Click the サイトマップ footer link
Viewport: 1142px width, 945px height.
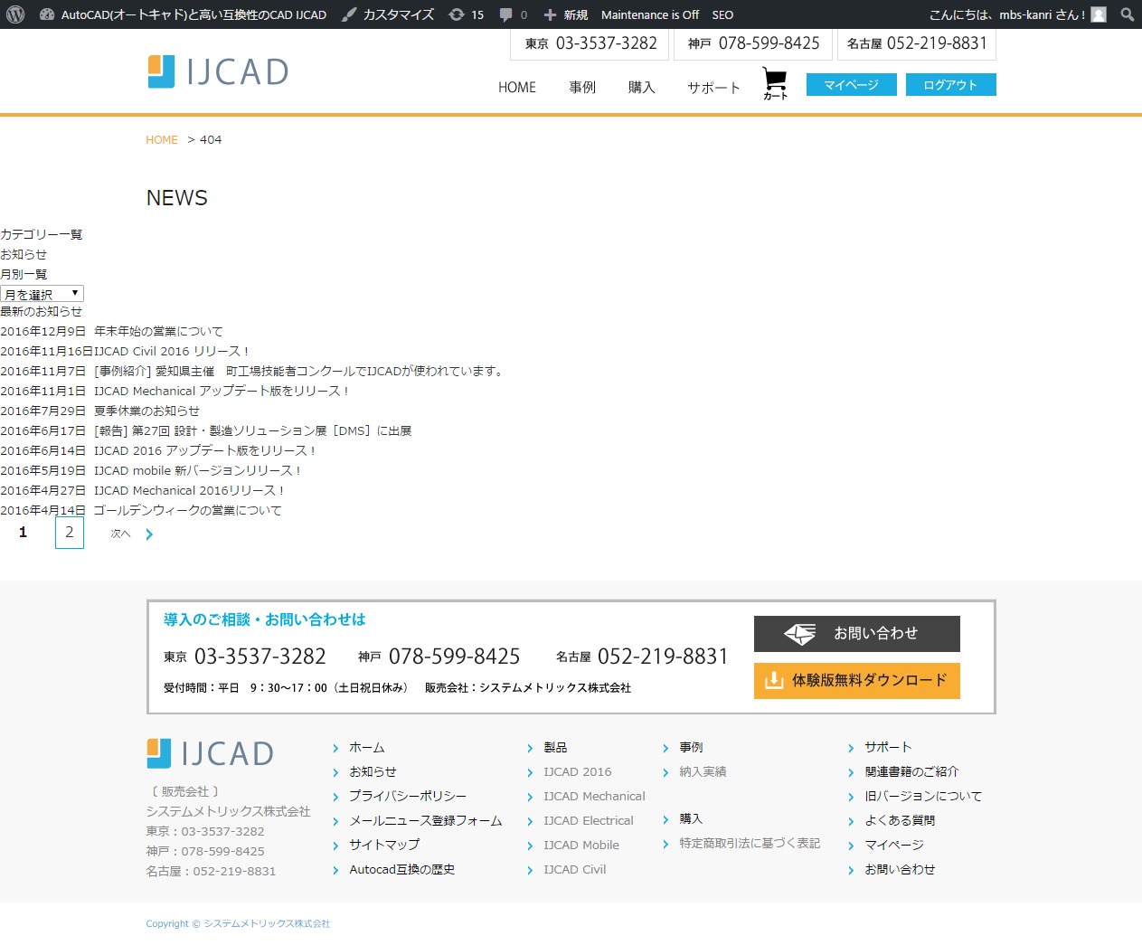384,845
